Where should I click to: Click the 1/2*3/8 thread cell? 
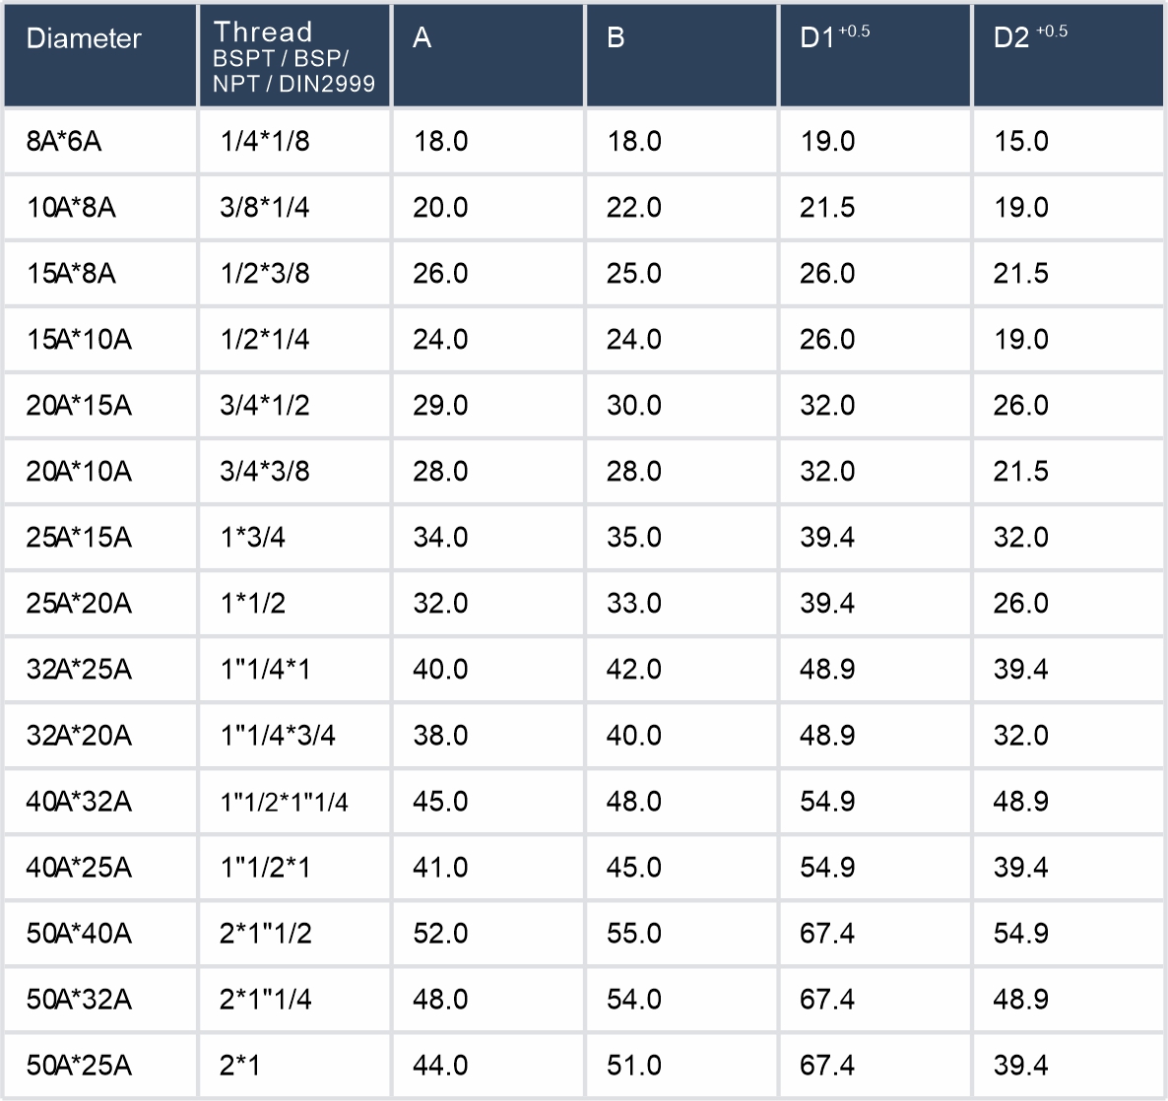[265, 274]
